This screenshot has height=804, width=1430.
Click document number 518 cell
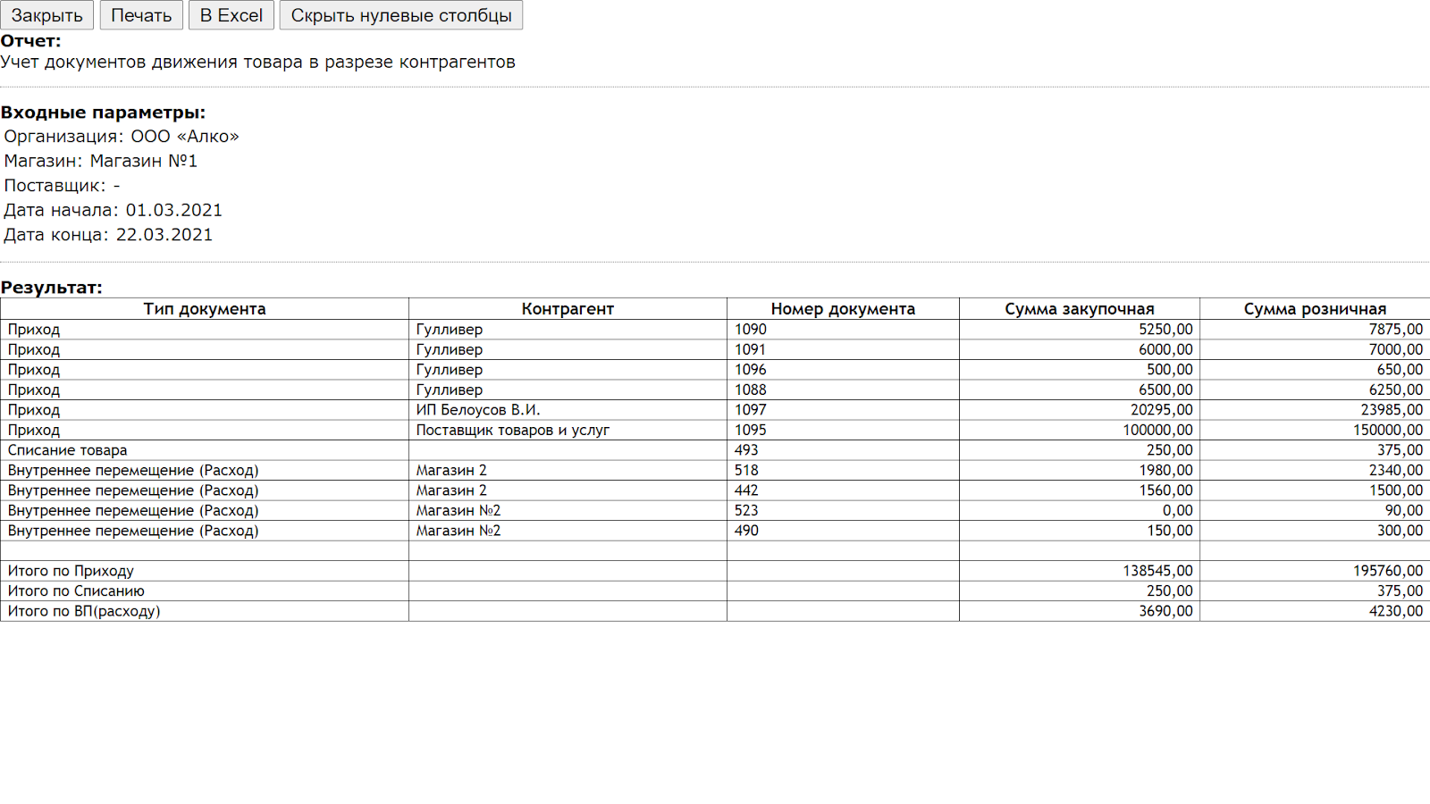click(x=746, y=470)
